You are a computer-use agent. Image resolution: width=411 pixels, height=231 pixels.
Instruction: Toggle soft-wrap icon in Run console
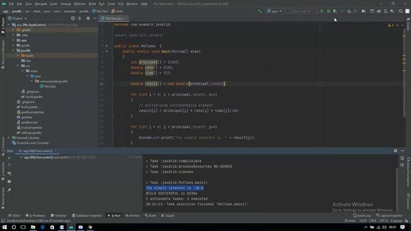click(x=402, y=158)
